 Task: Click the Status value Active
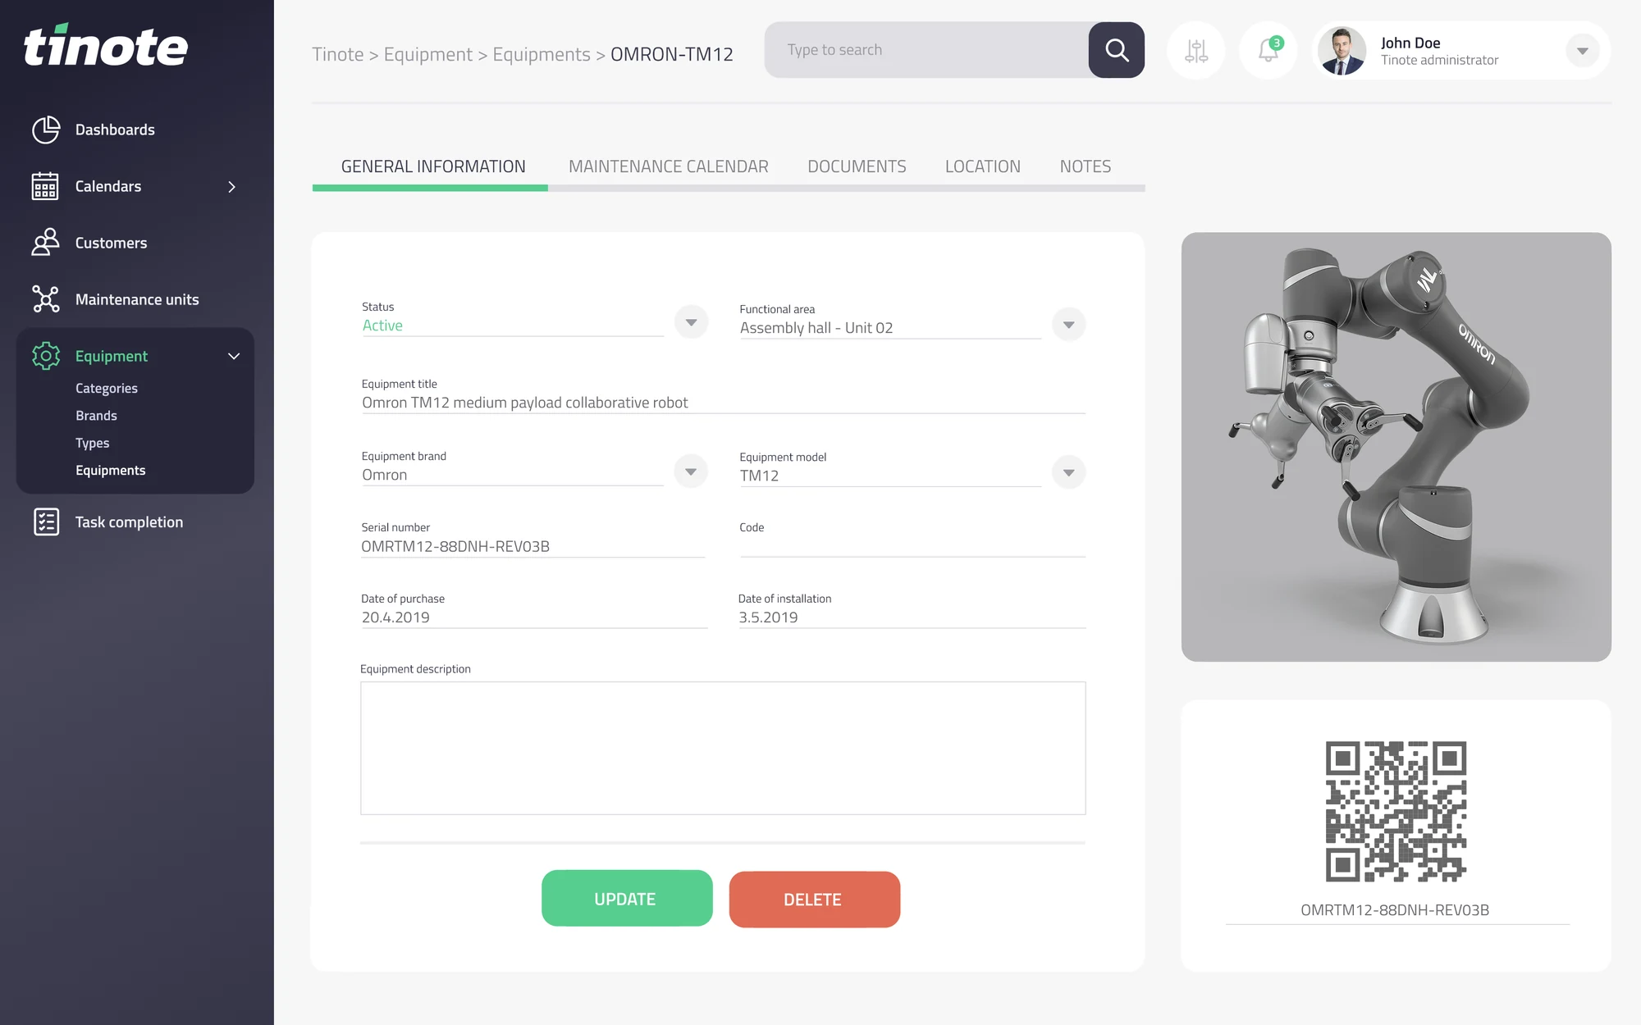[x=382, y=326]
